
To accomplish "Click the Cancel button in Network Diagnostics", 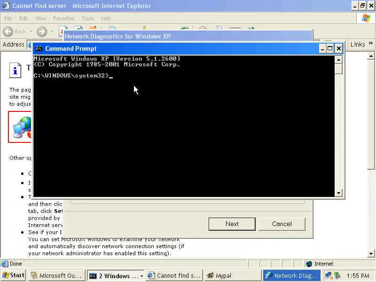I will pyautogui.click(x=282, y=224).
